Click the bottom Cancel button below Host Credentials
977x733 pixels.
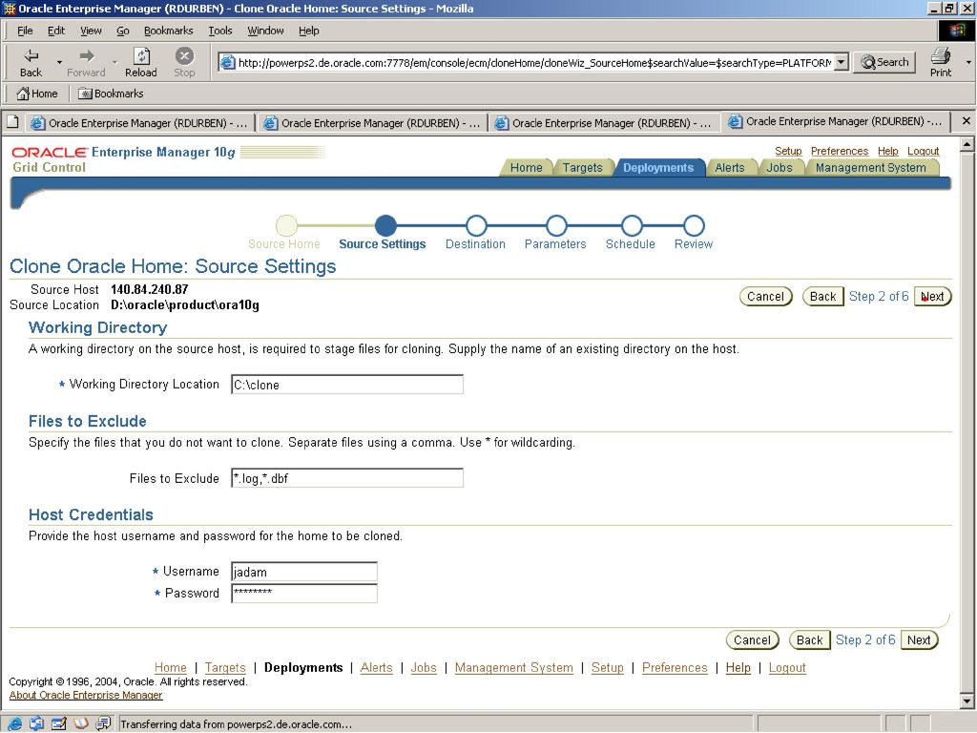[x=752, y=640]
